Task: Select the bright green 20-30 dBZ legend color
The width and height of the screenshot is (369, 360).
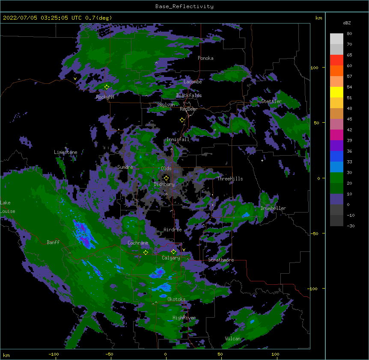Action: (x=336, y=178)
